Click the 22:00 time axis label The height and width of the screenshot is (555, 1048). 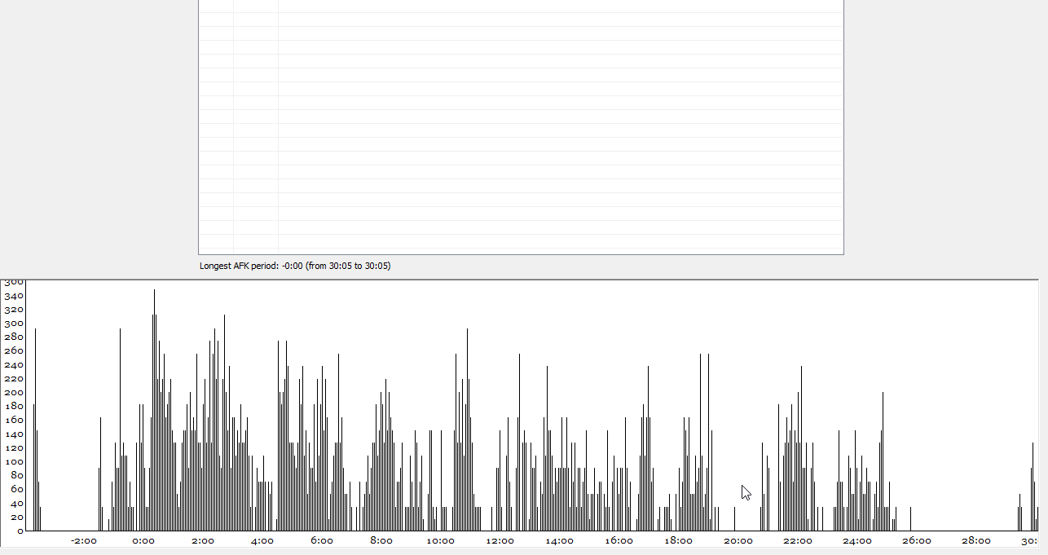pyautogui.click(x=798, y=540)
